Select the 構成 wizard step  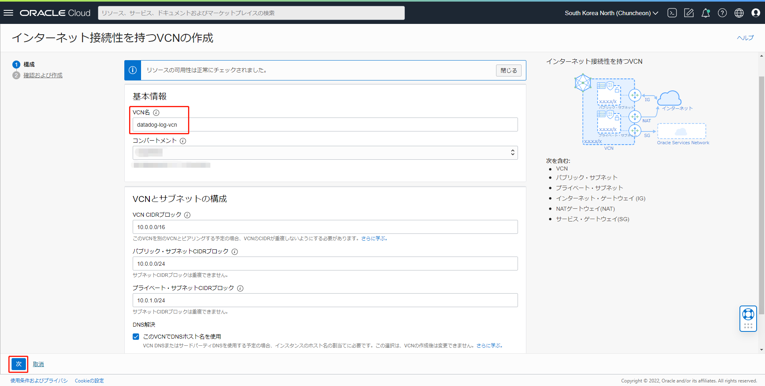tap(29, 65)
